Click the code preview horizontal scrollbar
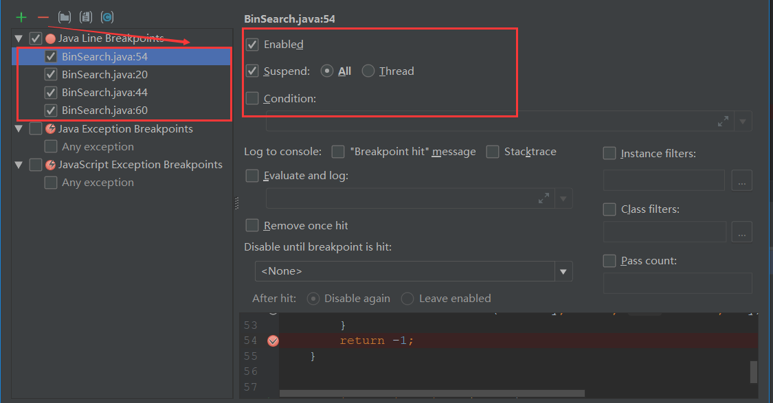Viewport: 773px width, 403px height. (432, 393)
